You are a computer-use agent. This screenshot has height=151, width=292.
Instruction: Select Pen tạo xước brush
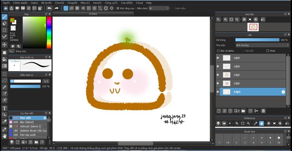(x=28, y=135)
